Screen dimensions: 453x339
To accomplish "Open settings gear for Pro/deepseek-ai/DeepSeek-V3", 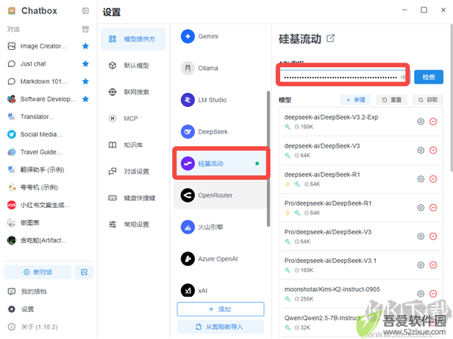I will coord(421,237).
